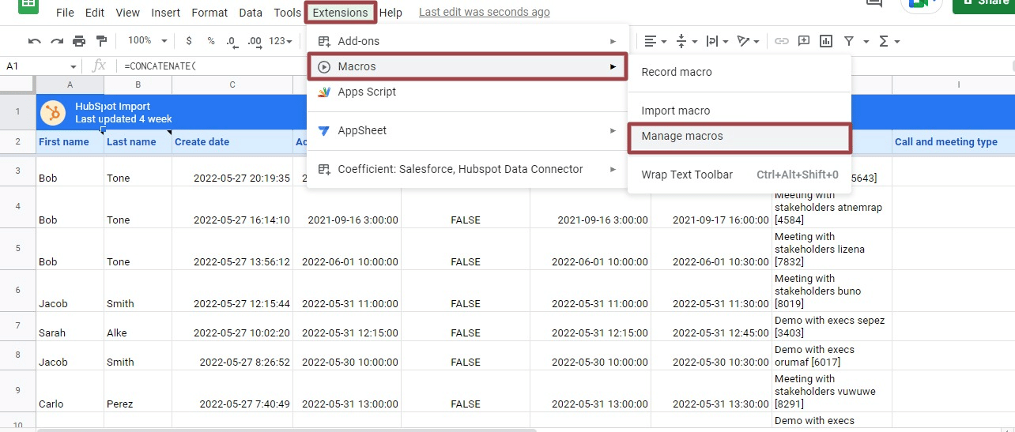Click the green Share button
The height and width of the screenshot is (432, 1015).
click(983, 4)
